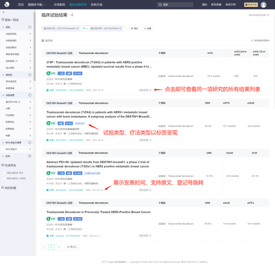Open the 数据库导航 dropdown menu

(x=36, y=5)
